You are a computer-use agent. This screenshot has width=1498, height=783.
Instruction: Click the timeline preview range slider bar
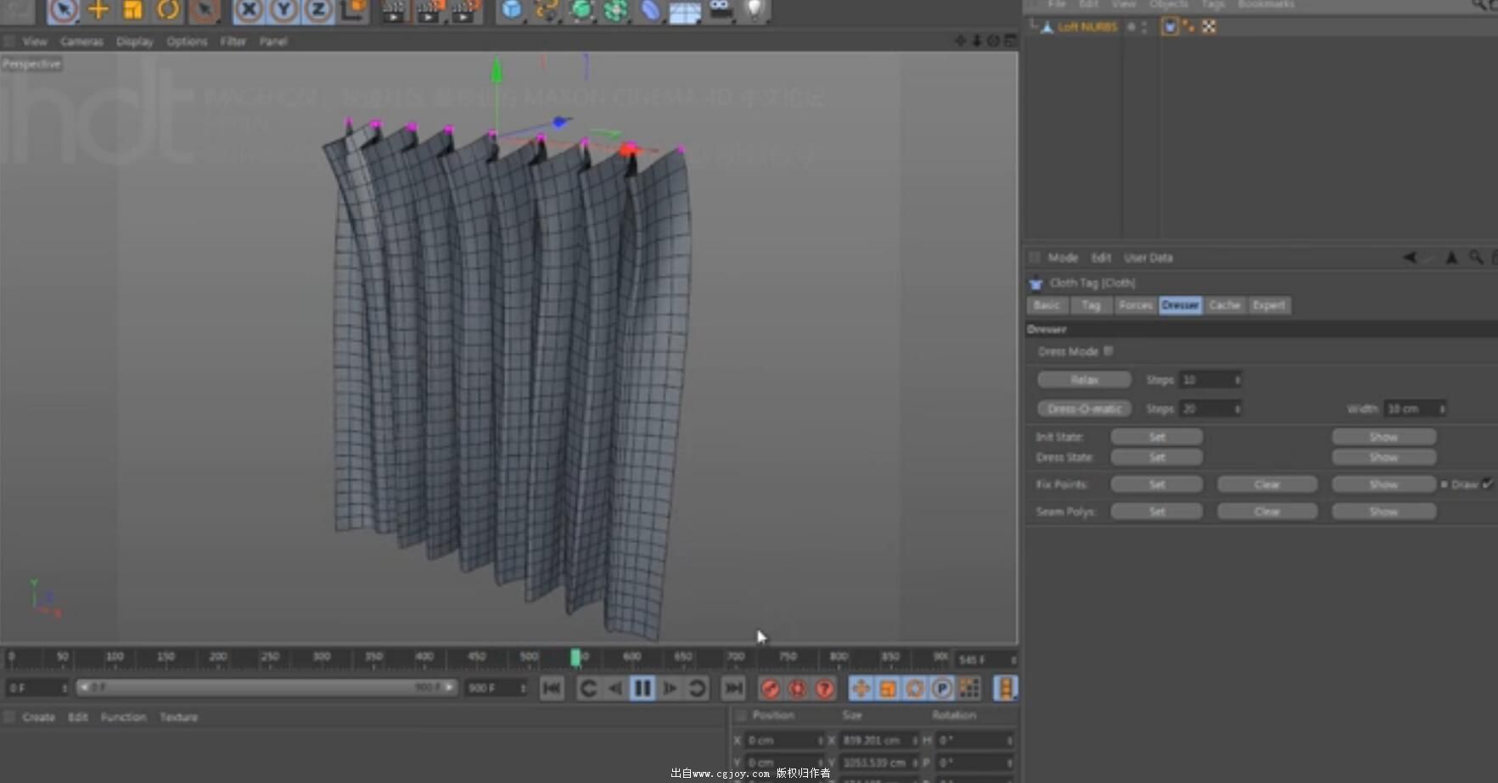[266, 687]
